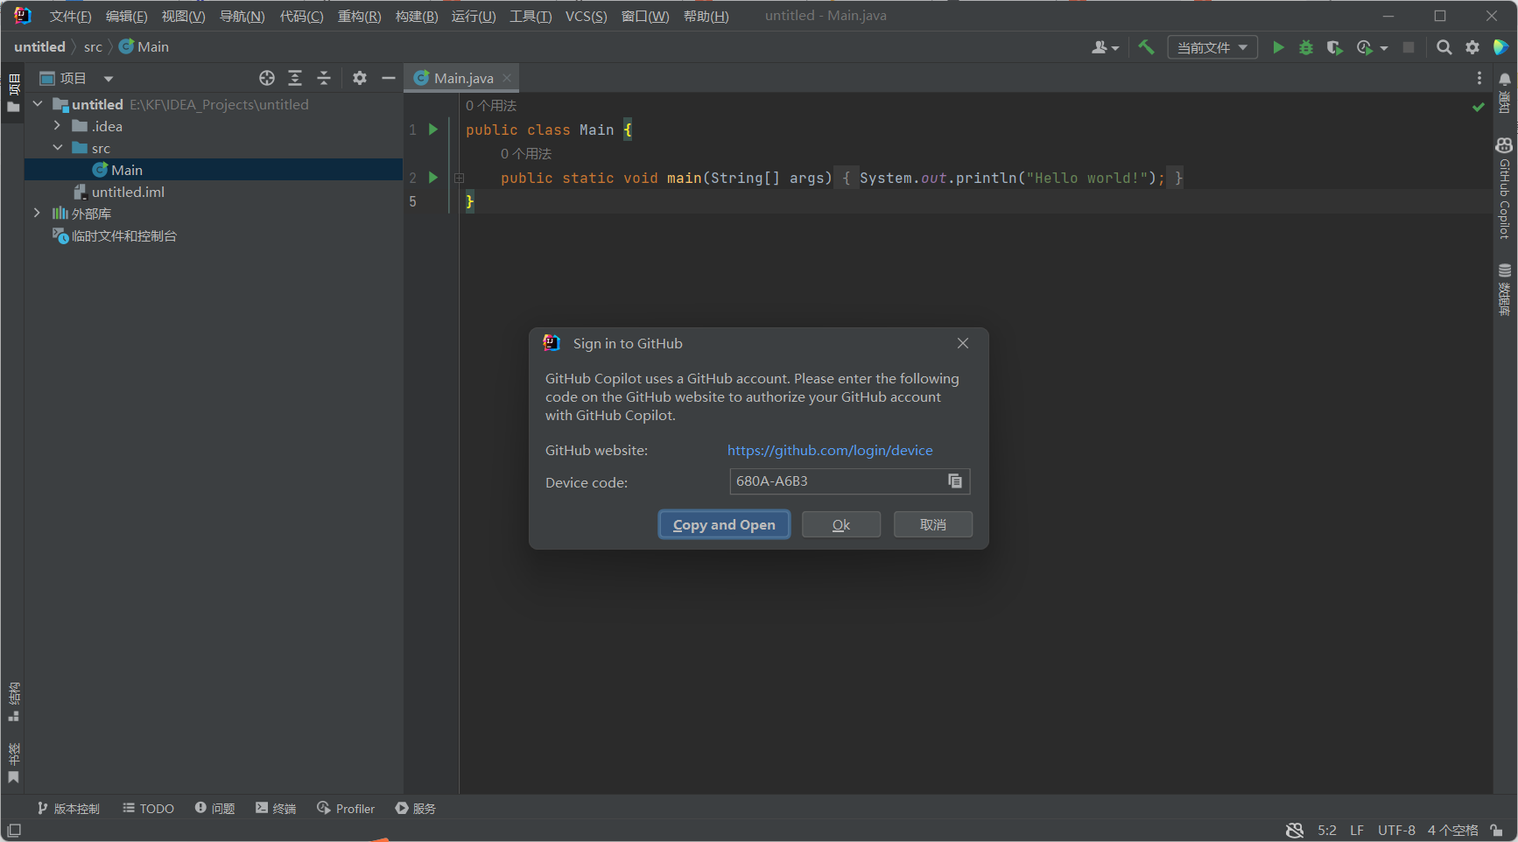Image resolution: width=1518 pixels, height=842 pixels.
Task: Close the Main.java tab
Action: pos(507,78)
